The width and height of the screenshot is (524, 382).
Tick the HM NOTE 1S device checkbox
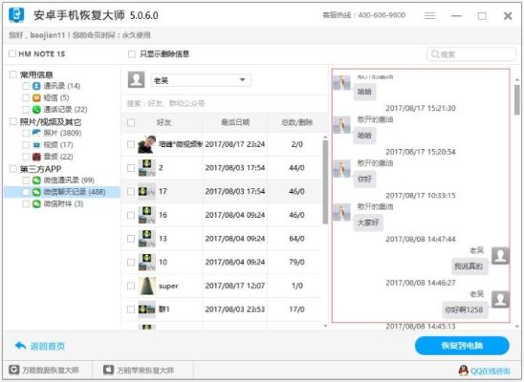click(12, 53)
